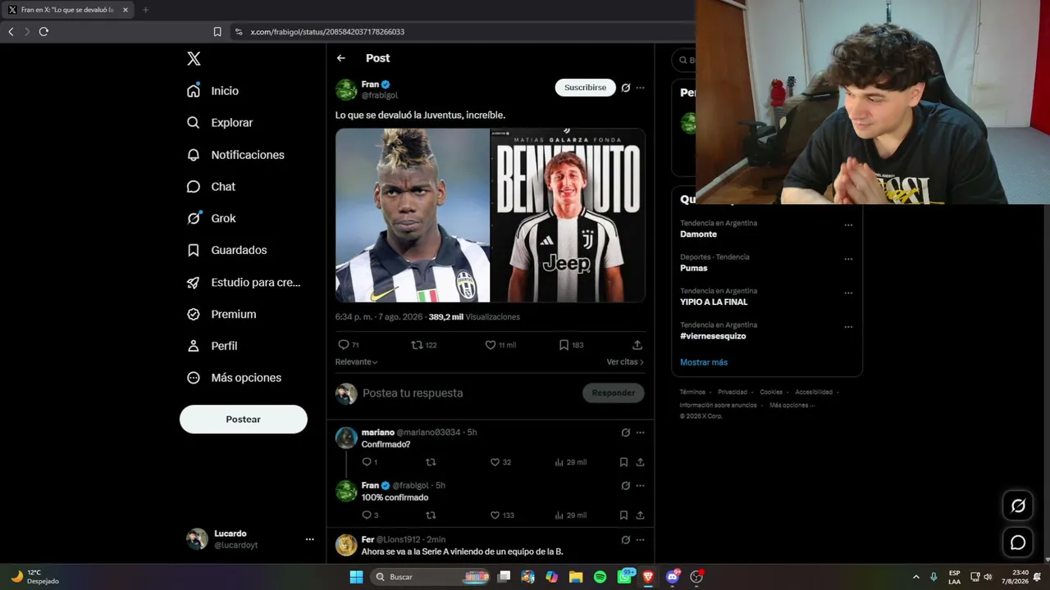Ask Grok about Fran's "100% confirmado" reply

click(x=626, y=486)
